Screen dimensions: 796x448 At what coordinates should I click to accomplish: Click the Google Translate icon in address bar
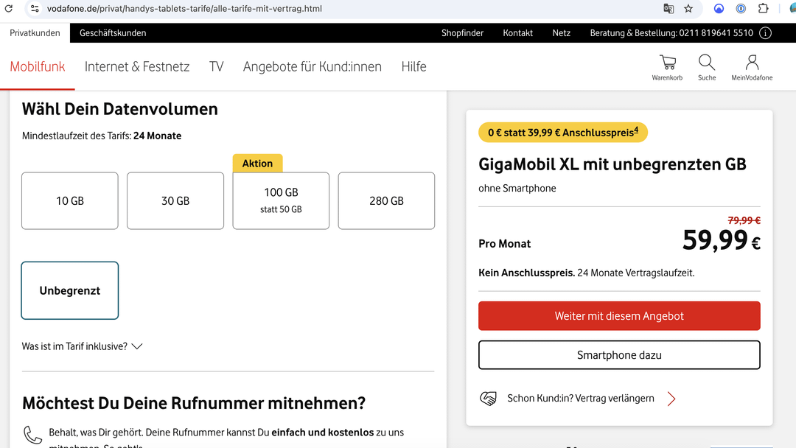pos(668,9)
